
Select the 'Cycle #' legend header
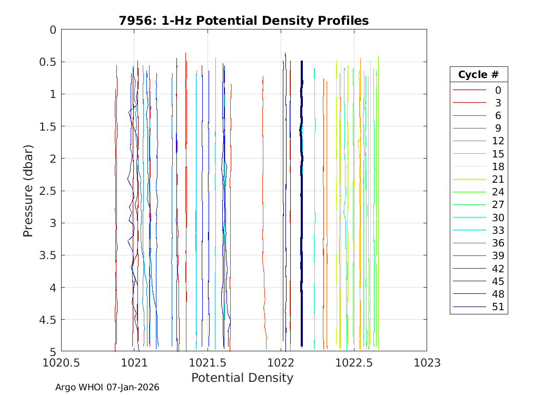[x=478, y=74]
